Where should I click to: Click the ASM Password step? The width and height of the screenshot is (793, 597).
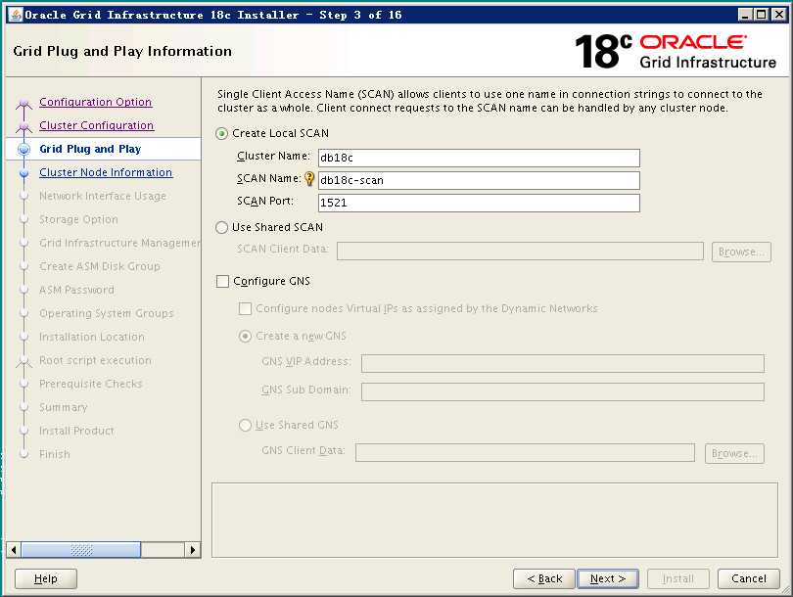[x=77, y=290]
